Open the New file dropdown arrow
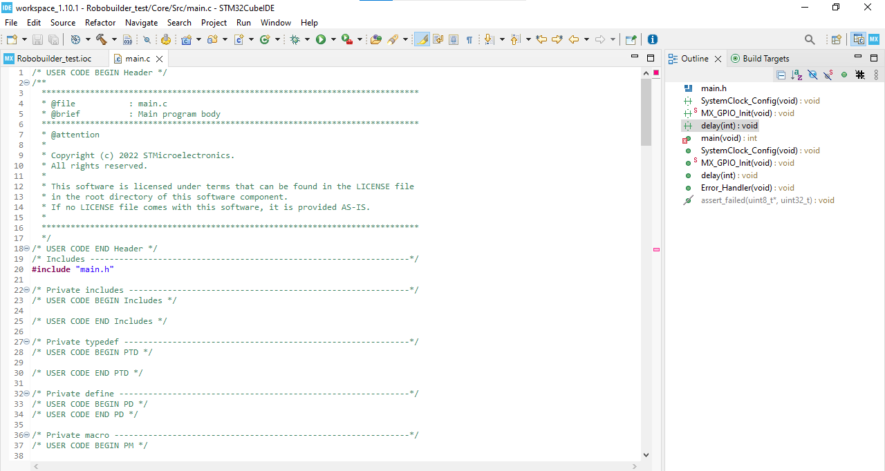The width and height of the screenshot is (885, 471). click(24, 39)
